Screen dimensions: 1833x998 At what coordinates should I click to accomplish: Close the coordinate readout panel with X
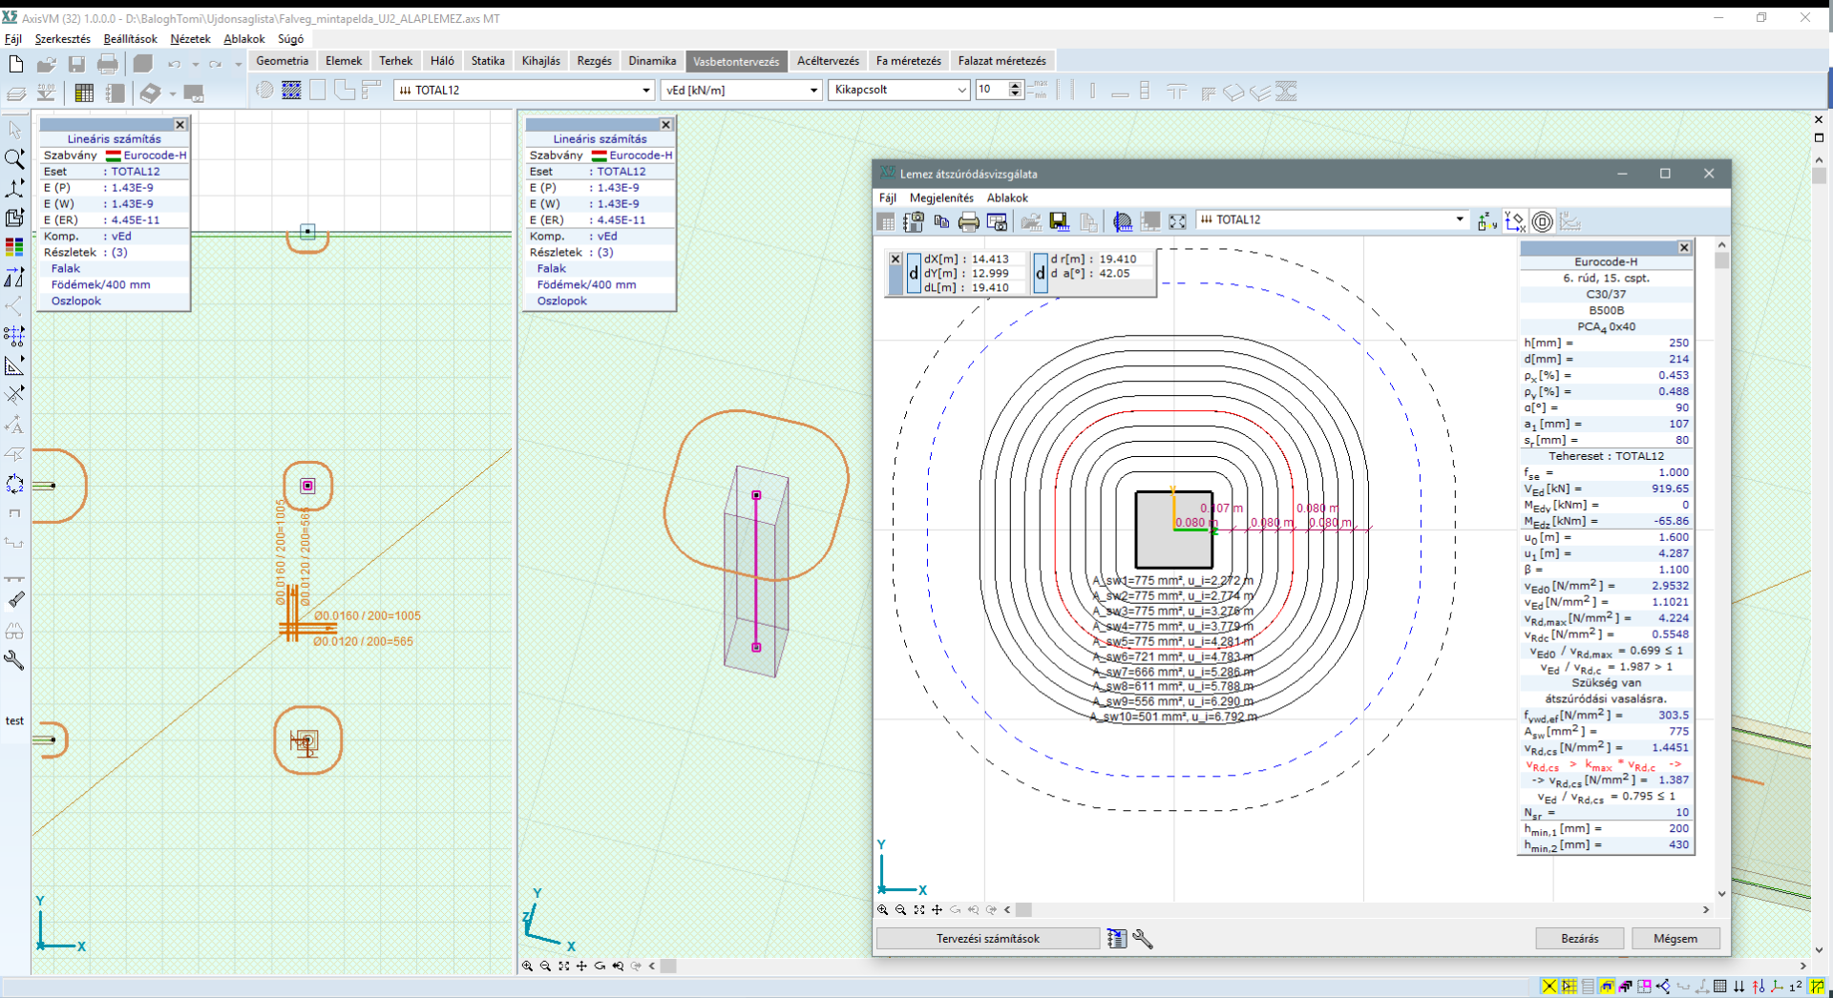click(895, 259)
